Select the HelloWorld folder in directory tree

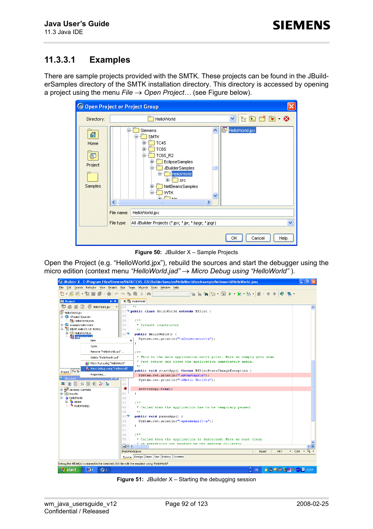click(181, 174)
